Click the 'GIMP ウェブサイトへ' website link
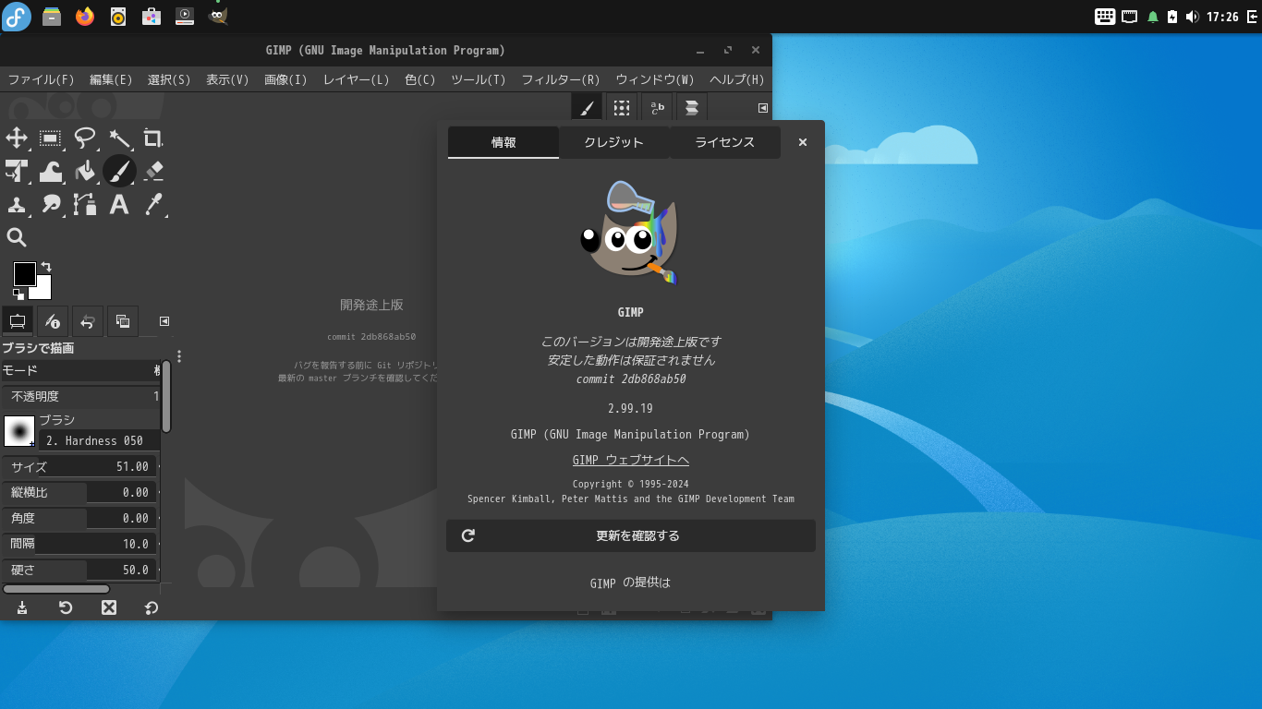 click(631, 460)
